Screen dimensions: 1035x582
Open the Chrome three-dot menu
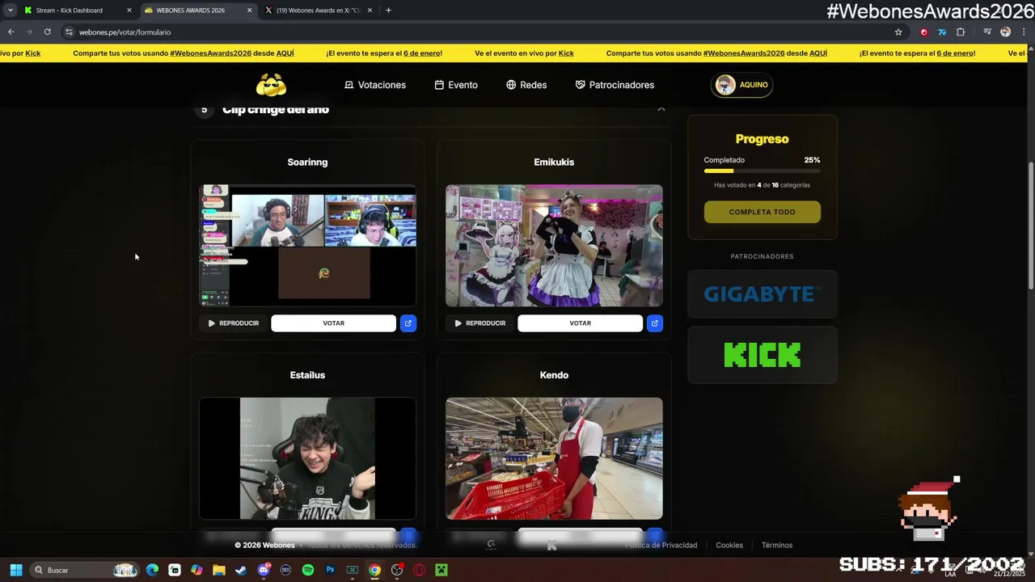(1024, 32)
